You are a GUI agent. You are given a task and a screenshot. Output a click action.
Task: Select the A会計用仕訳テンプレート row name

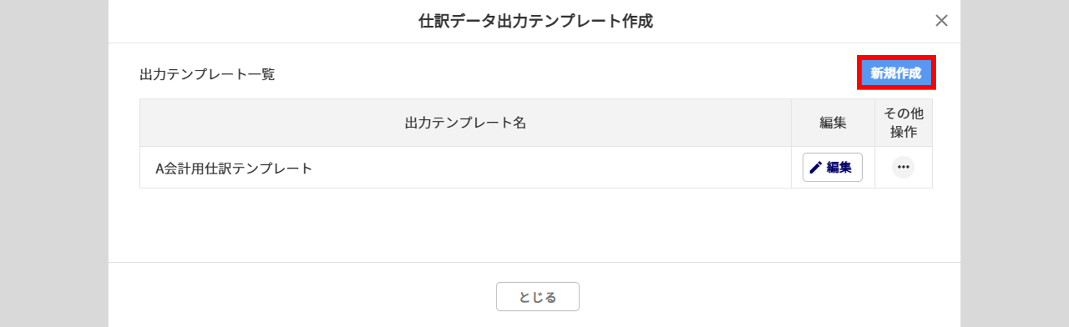point(234,169)
